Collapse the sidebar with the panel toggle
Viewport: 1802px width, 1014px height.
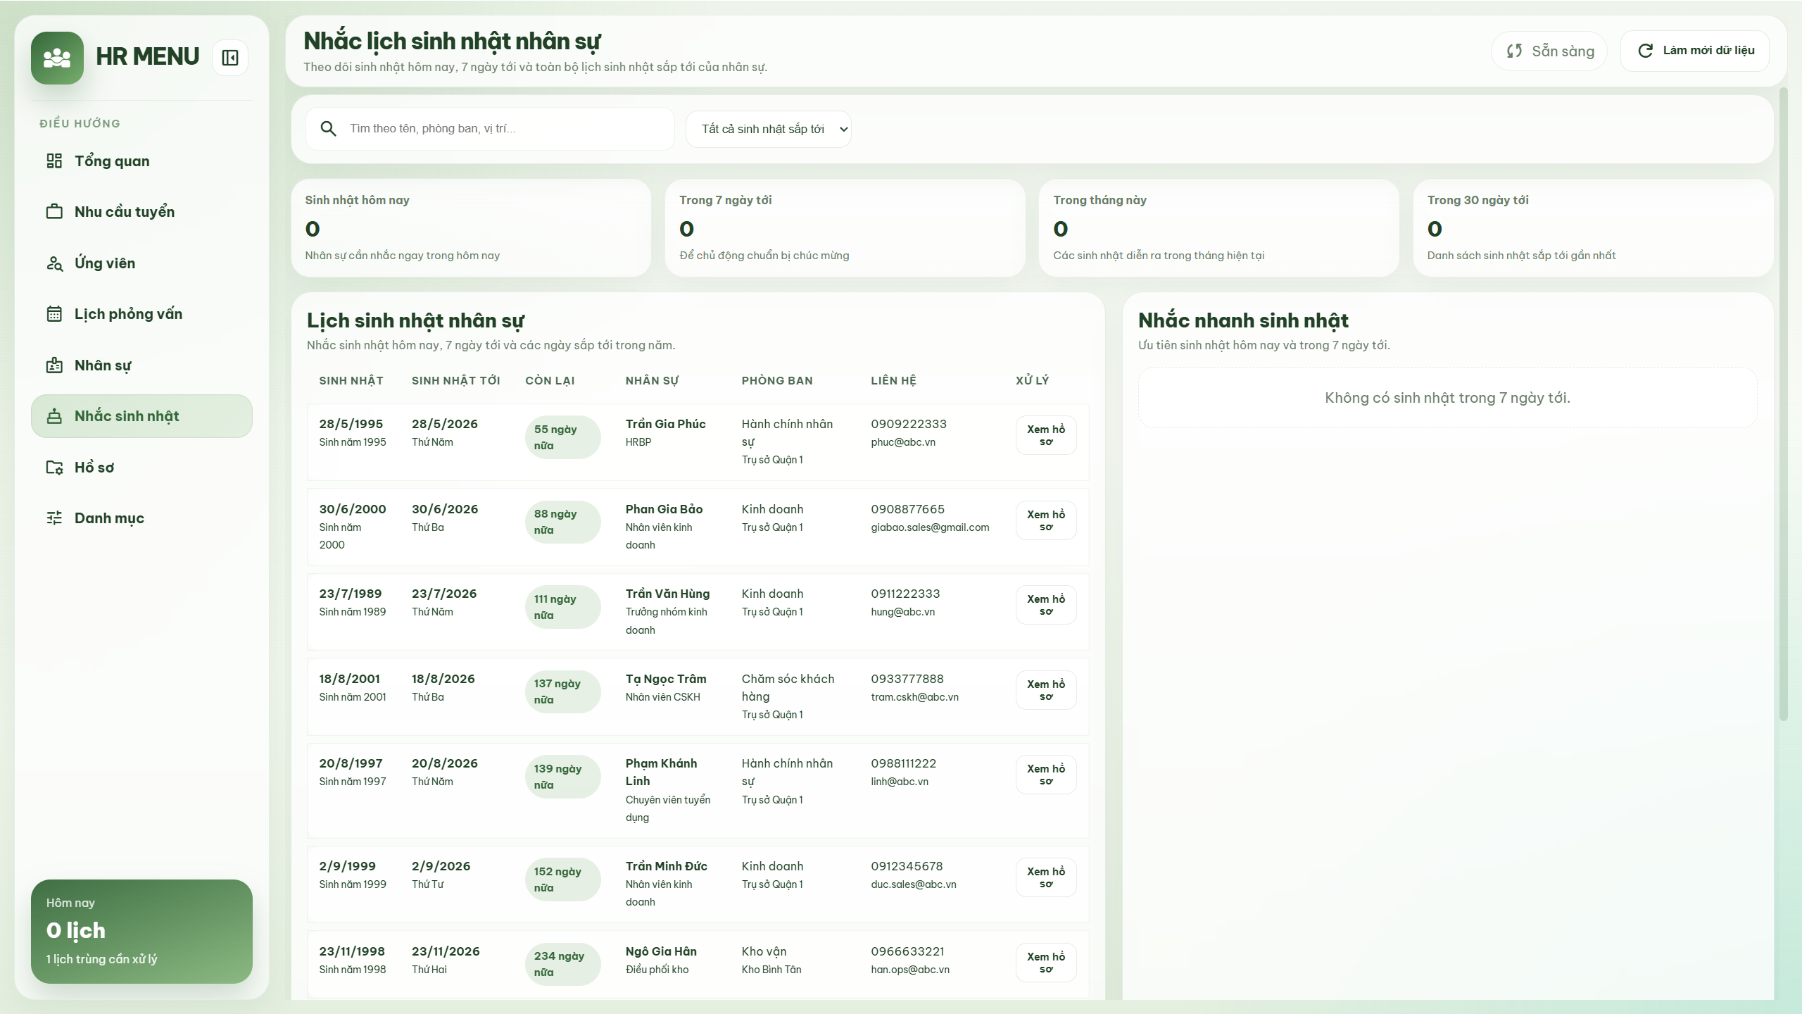(229, 57)
